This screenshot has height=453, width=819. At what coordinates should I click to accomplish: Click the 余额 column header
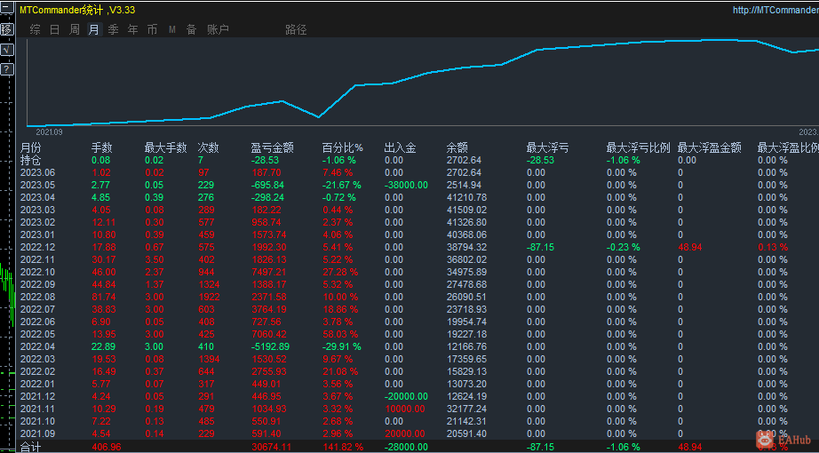[x=457, y=147]
